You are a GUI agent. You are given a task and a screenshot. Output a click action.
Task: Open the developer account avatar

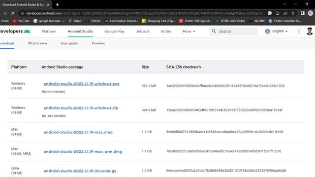pyautogui.click(x=310, y=31)
